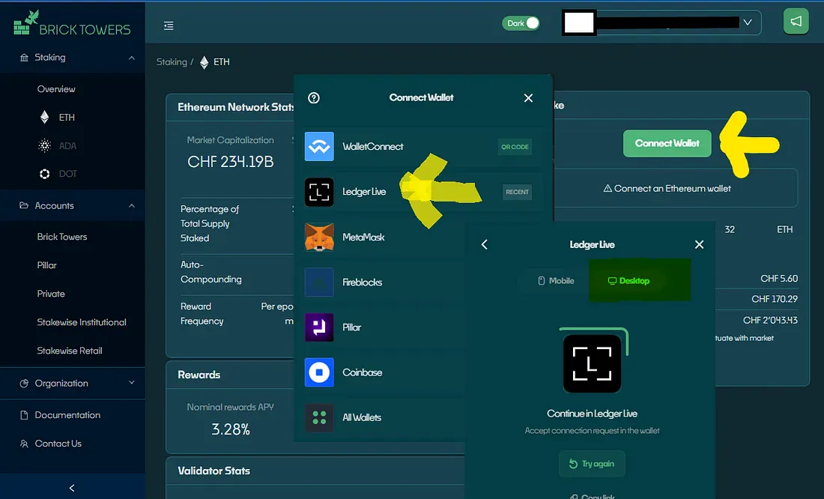The height and width of the screenshot is (499, 824).
Task: Click the WalletConnect logo icon
Action: tap(319, 146)
